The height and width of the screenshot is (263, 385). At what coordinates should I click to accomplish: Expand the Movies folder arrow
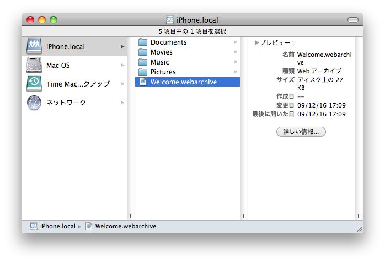tap(236, 52)
